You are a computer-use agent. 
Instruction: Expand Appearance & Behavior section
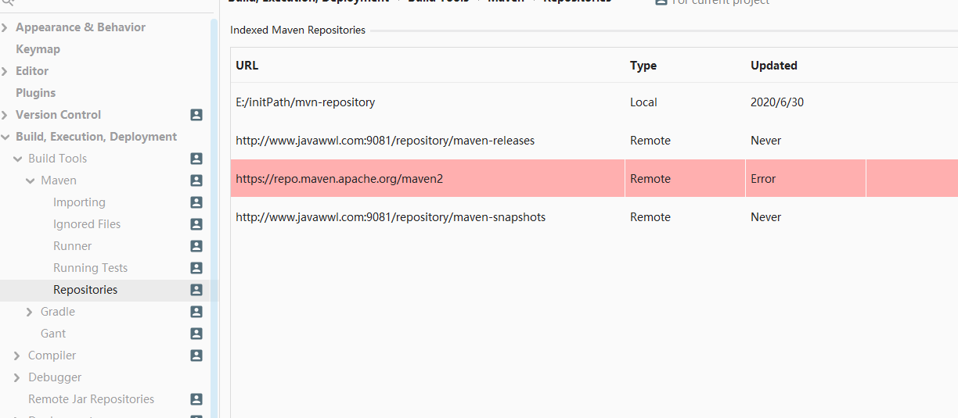(x=5, y=27)
